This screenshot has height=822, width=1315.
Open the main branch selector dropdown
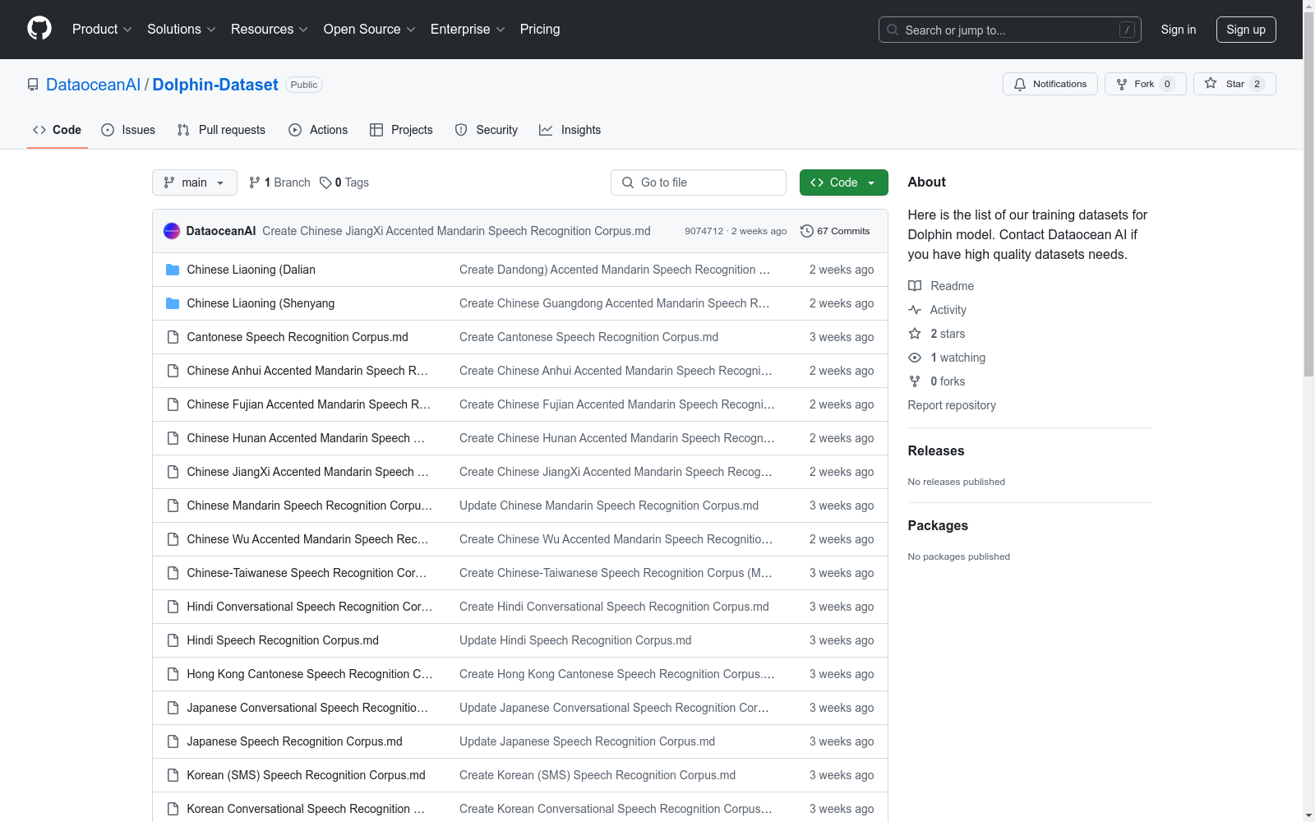click(195, 182)
